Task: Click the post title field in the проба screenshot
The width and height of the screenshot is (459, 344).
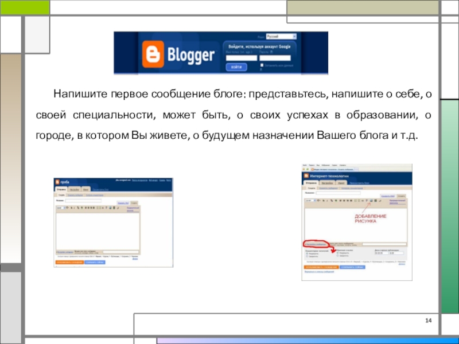Action: point(83,201)
